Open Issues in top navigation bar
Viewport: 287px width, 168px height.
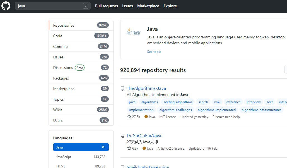(x=127, y=6)
